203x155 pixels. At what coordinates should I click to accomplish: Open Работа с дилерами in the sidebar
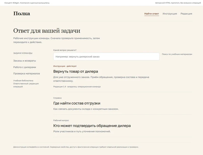[25, 67]
